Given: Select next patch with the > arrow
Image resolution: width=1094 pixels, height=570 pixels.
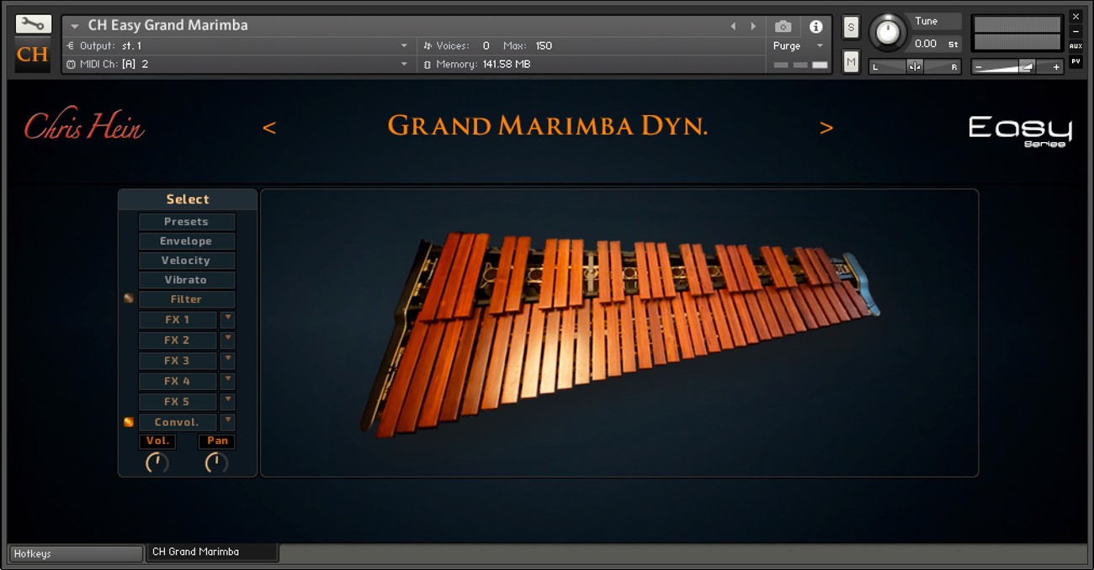Looking at the screenshot, I should (x=826, y=128).
